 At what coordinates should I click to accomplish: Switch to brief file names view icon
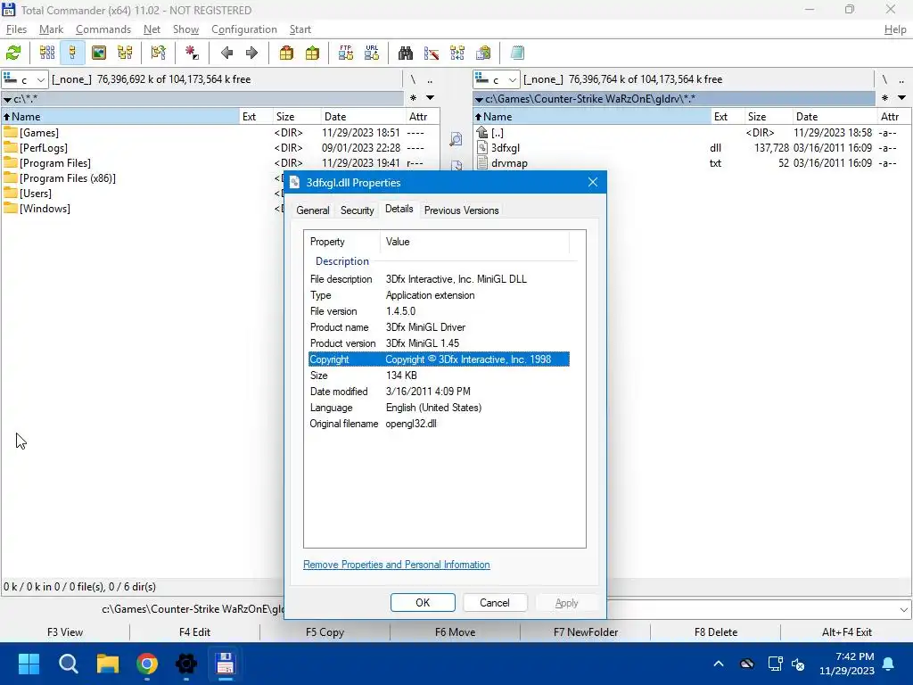click(47, 53)
